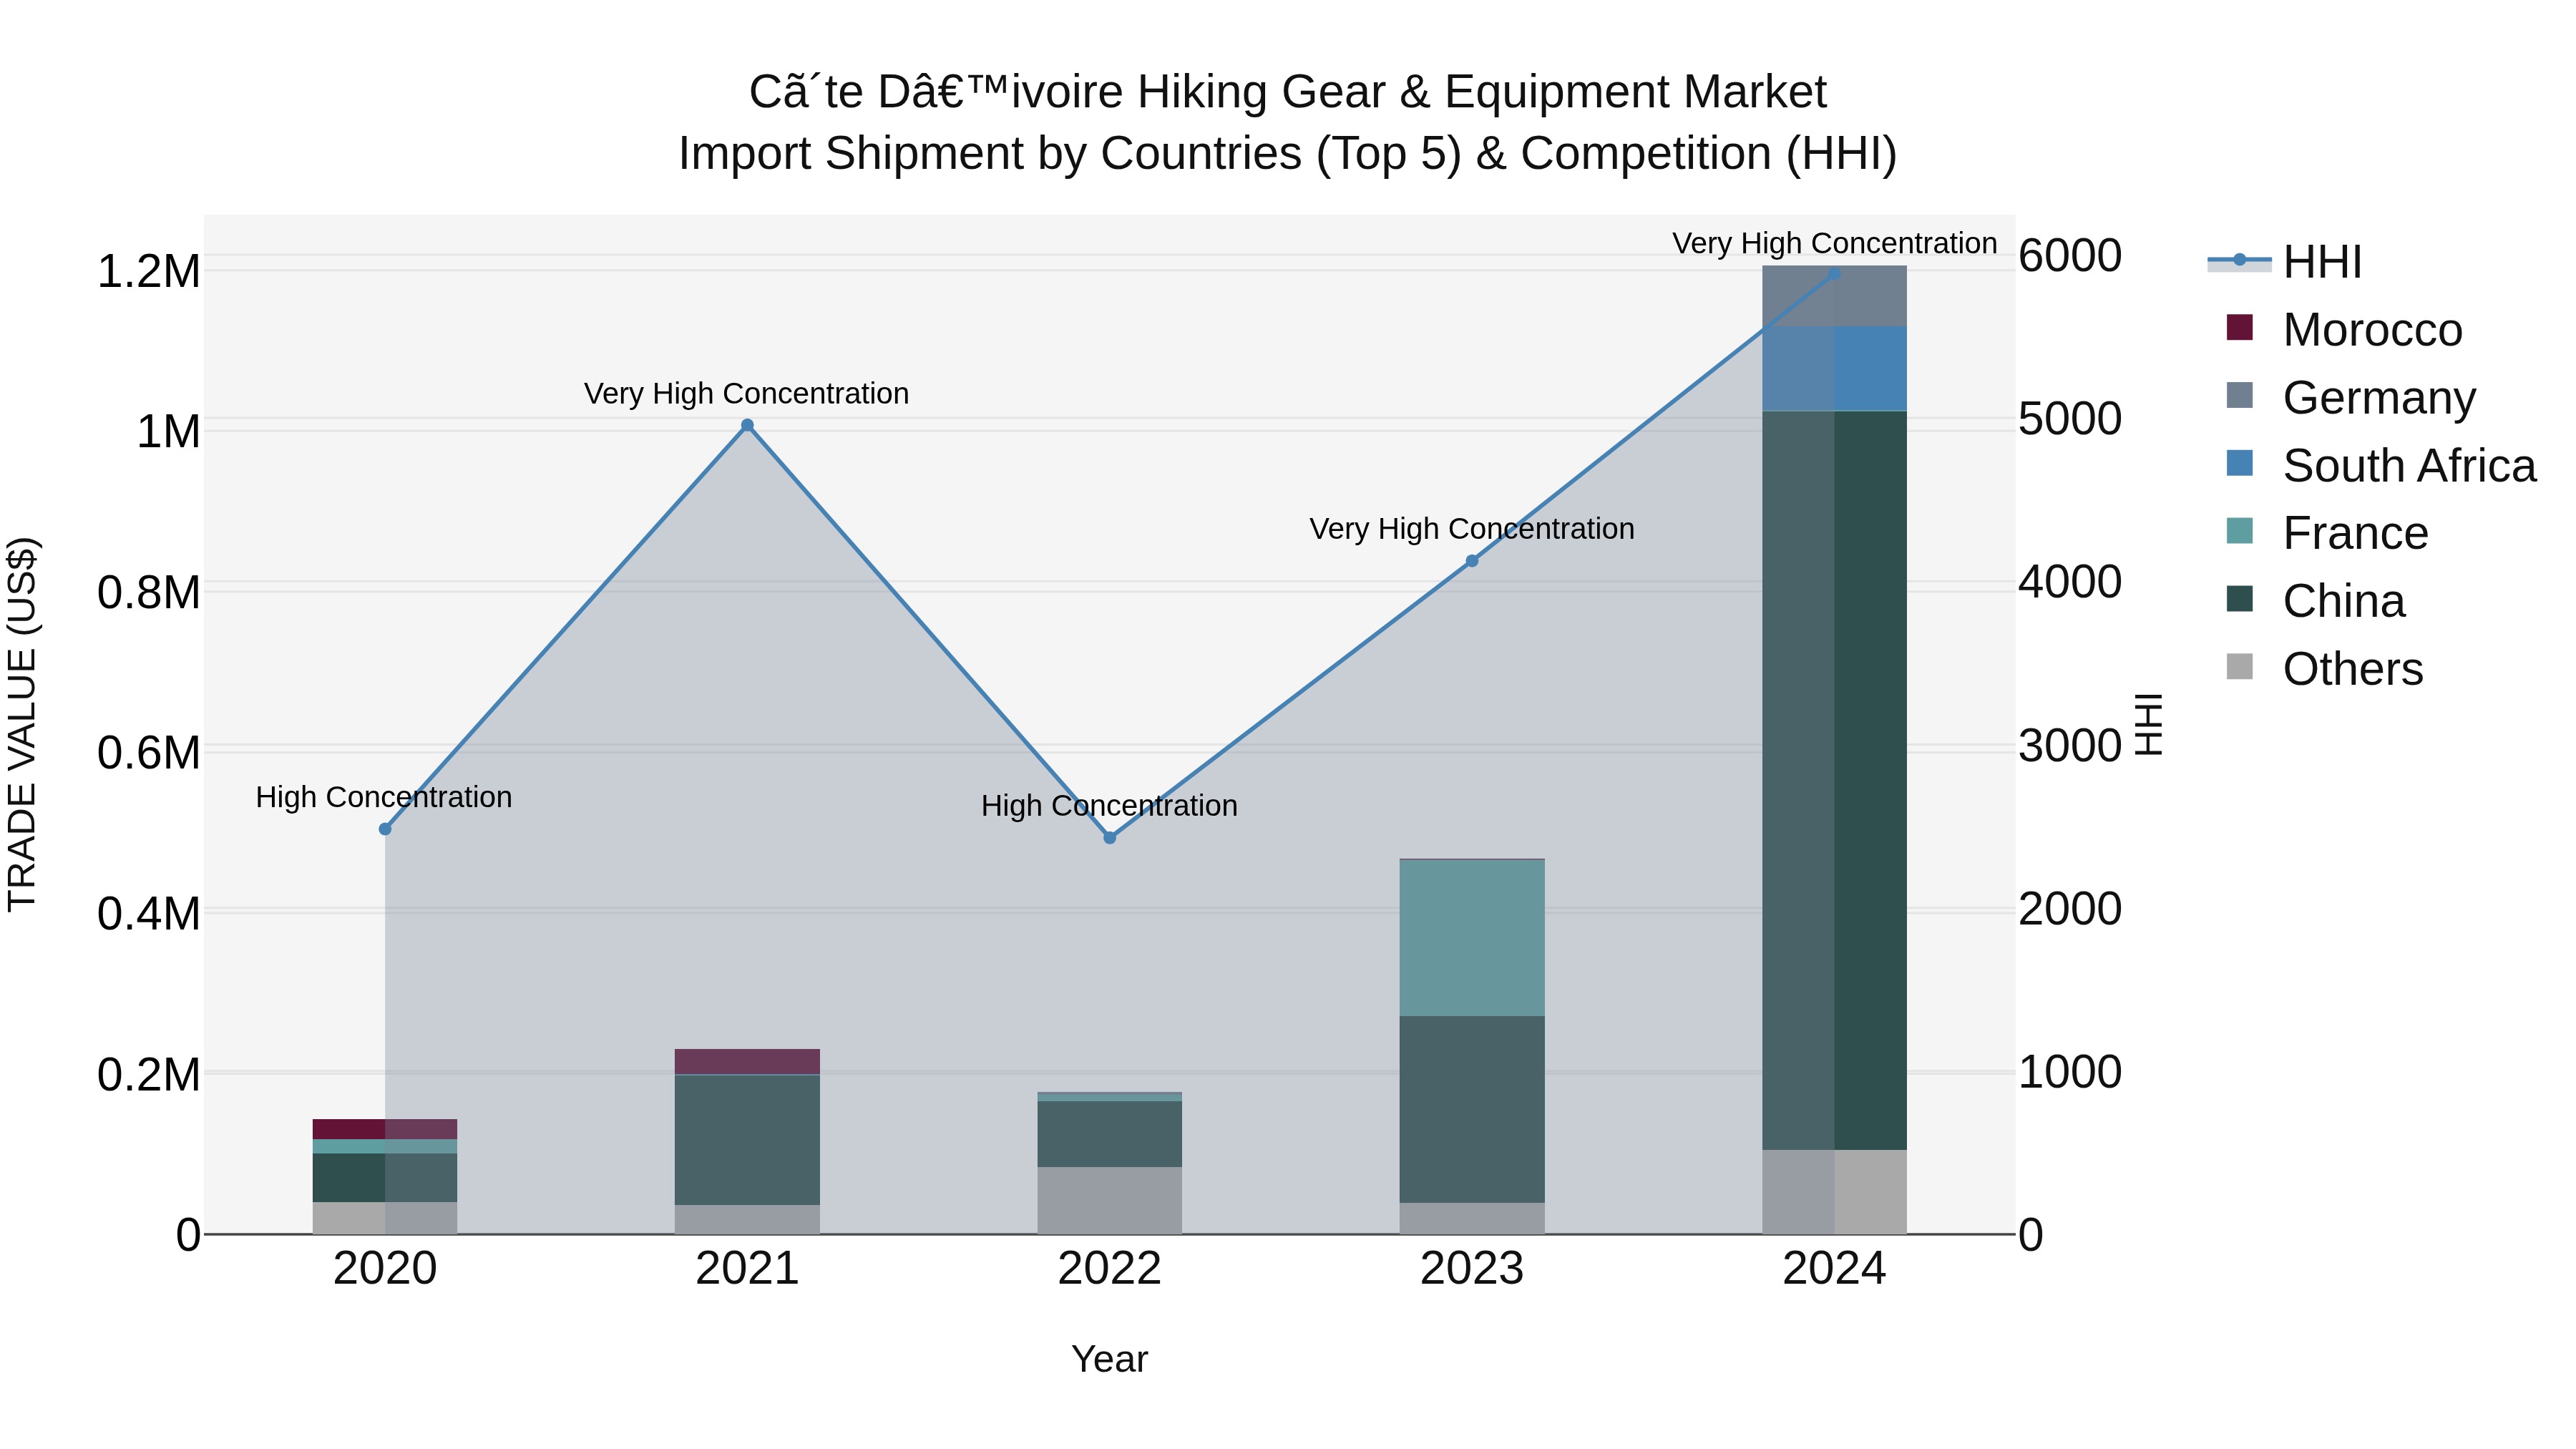Screen dimensions: 2576x1449
Task: Click 'Very High Concentration' annotation above 2023
Action: [x=1472, y=528]
